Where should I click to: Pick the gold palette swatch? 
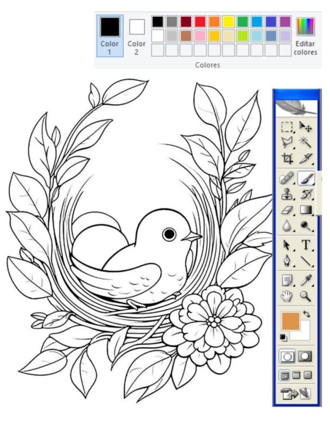click(x=214, y=36)
